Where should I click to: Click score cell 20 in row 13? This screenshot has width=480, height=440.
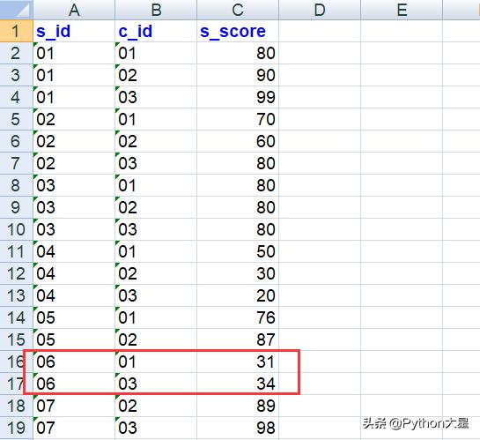(238, 295)
